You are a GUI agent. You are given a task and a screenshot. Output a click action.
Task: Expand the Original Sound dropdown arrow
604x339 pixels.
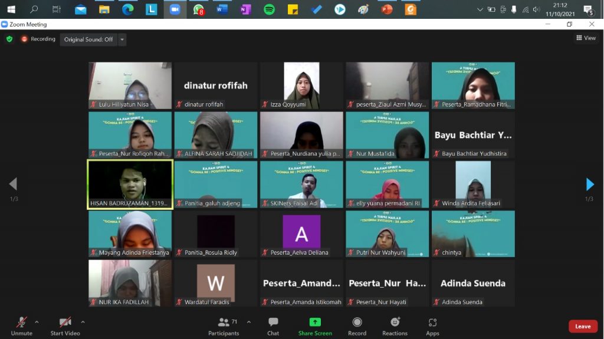(x=122, y=40)
